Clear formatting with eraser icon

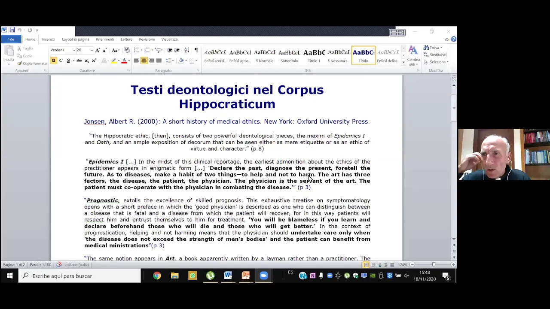(x=127, y=50)
